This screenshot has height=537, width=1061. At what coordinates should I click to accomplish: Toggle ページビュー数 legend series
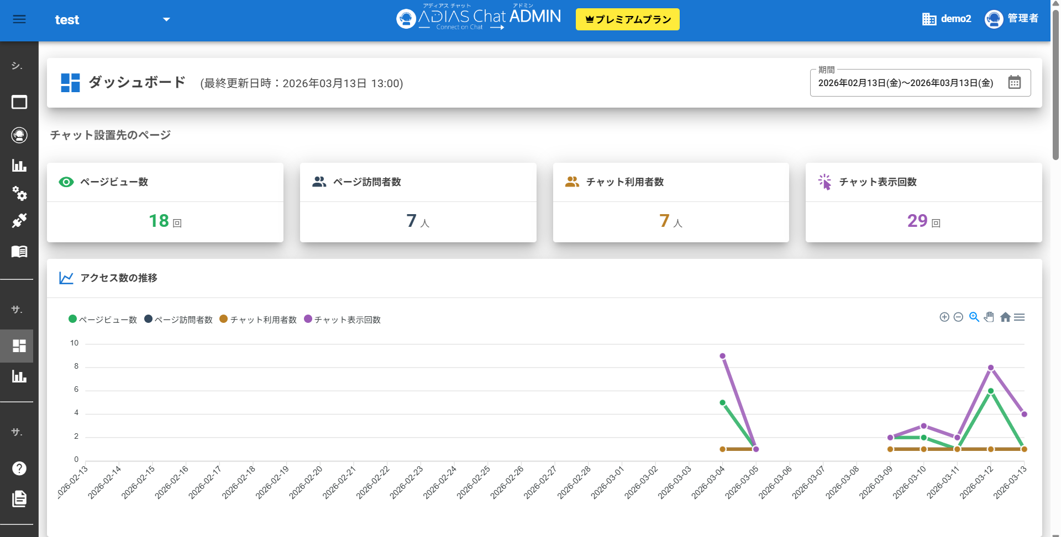point(103,320)
